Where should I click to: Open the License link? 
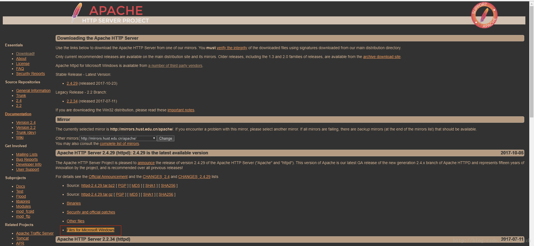coord(23,64)
